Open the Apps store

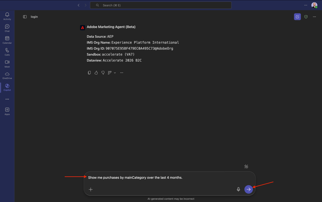7,111
